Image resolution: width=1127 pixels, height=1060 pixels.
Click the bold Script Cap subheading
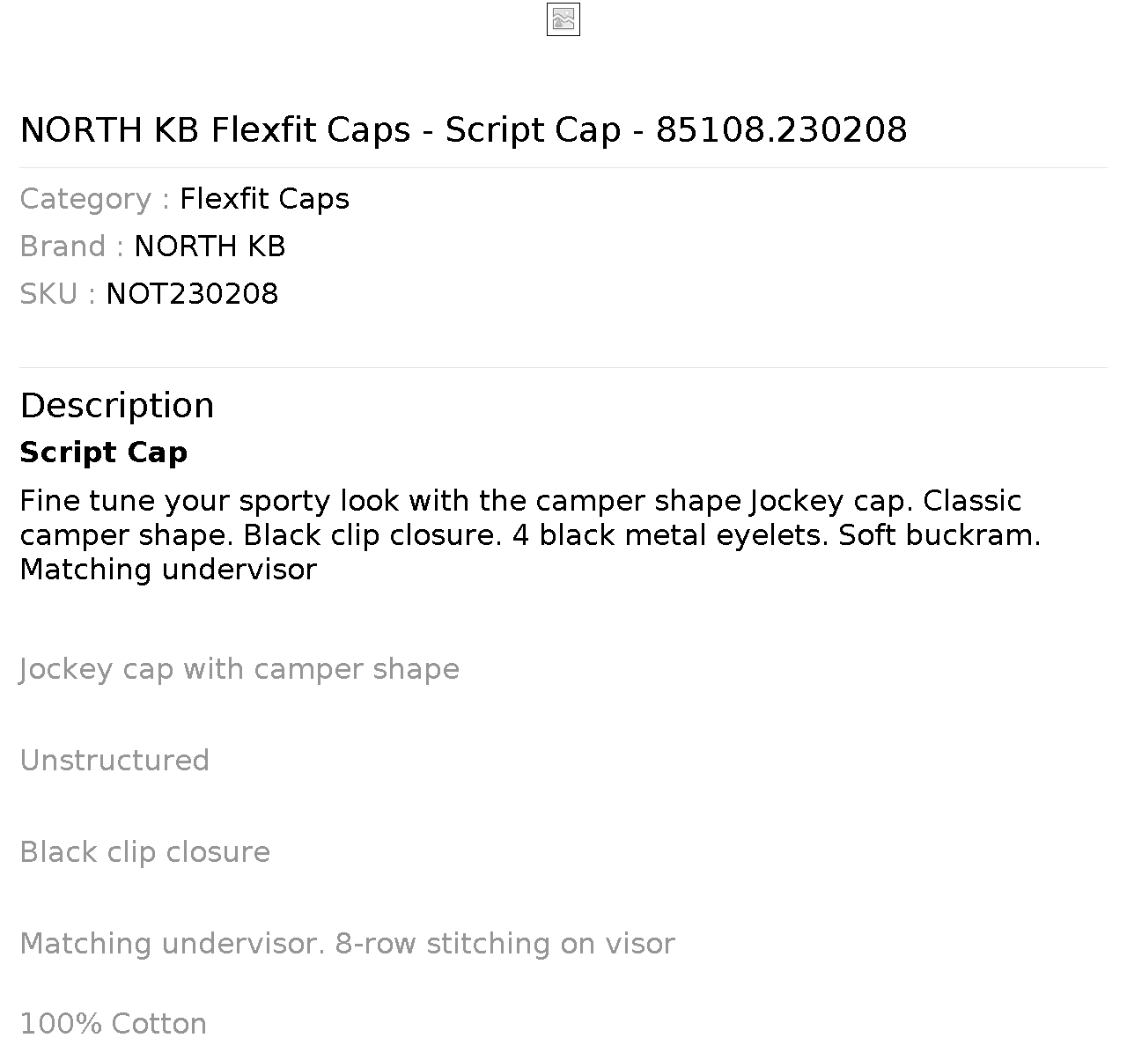click(104, 453)
